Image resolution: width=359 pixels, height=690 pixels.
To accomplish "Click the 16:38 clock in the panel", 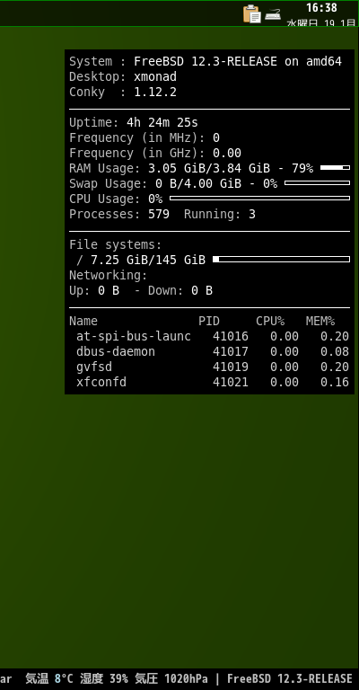I will [321, 8].
